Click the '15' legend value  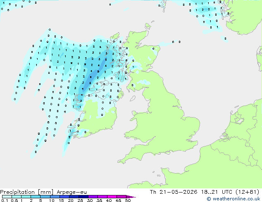point(61,200)
